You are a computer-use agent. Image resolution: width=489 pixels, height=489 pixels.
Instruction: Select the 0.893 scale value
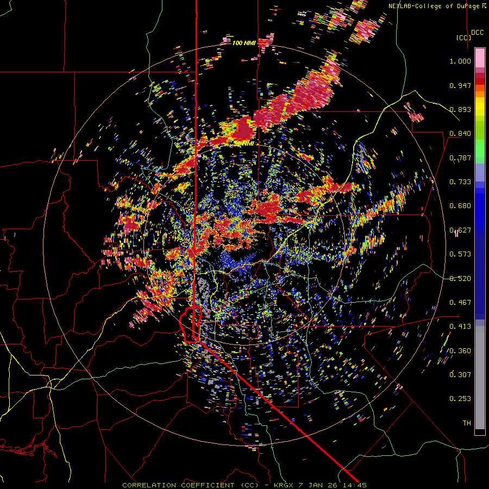pyautogui.click(x=460, y=109)
